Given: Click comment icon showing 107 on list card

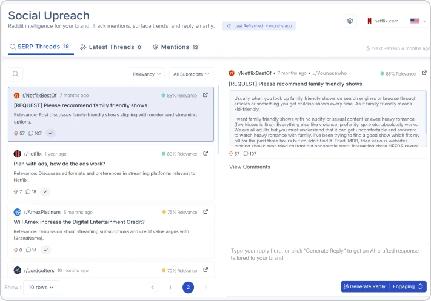Looking at the screenshot, I should 31,133.
